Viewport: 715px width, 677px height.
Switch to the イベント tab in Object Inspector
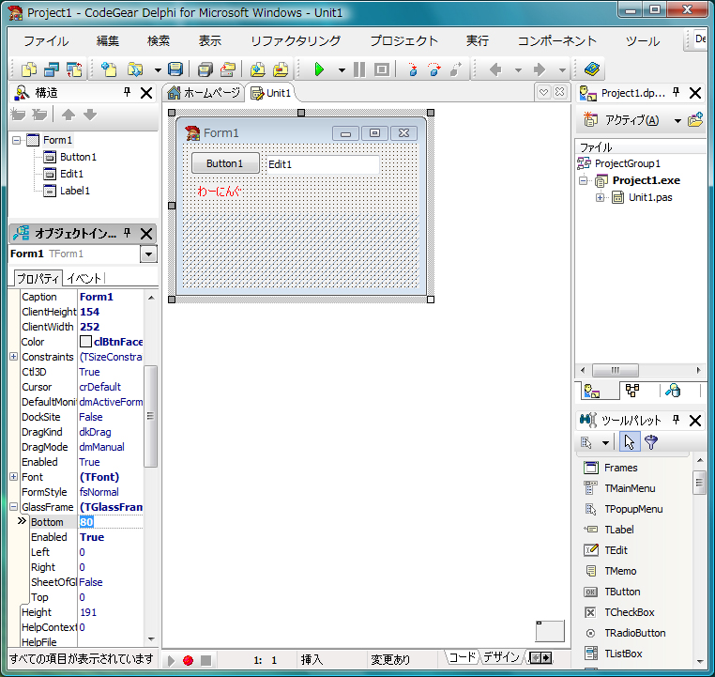(x=84, y=278)
